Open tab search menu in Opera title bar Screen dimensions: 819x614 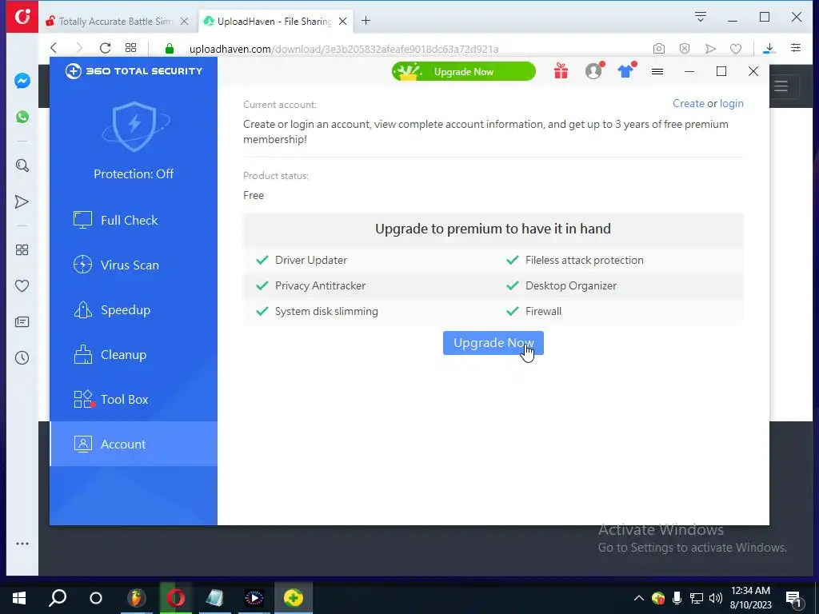[x=701, y=17]
